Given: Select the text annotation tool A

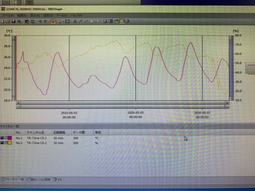Looking at the screenshot, I should click(x=75, y=21).
